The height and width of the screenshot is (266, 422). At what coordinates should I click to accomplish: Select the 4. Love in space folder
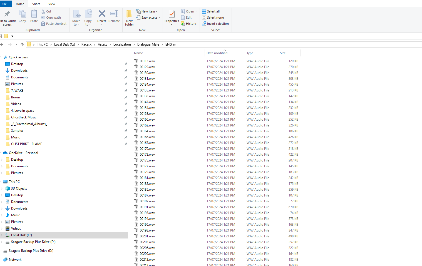point(23,111)
